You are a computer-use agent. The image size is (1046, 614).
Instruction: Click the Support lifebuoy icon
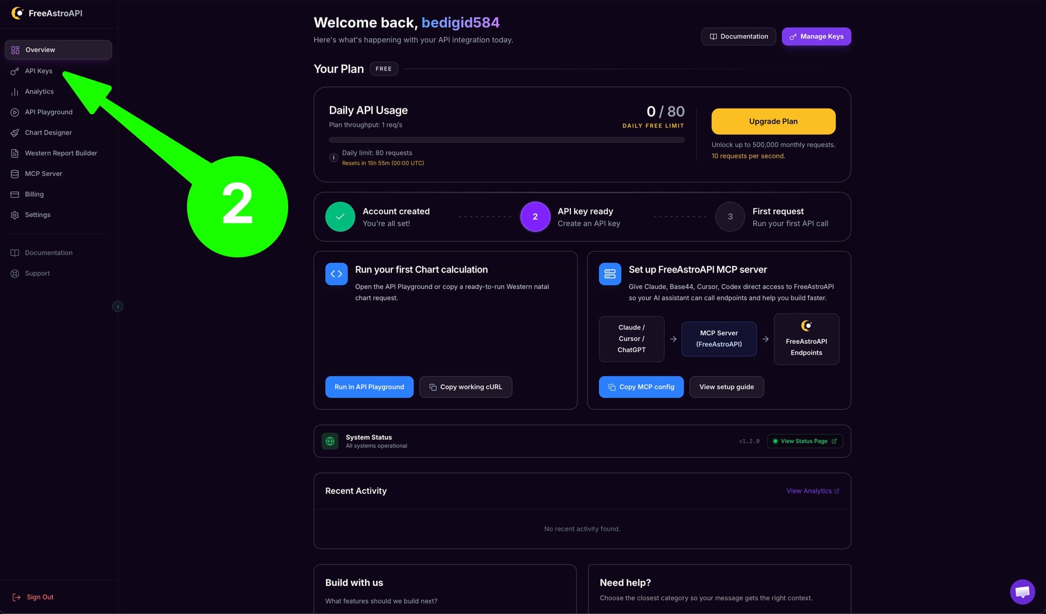point(15,273)
